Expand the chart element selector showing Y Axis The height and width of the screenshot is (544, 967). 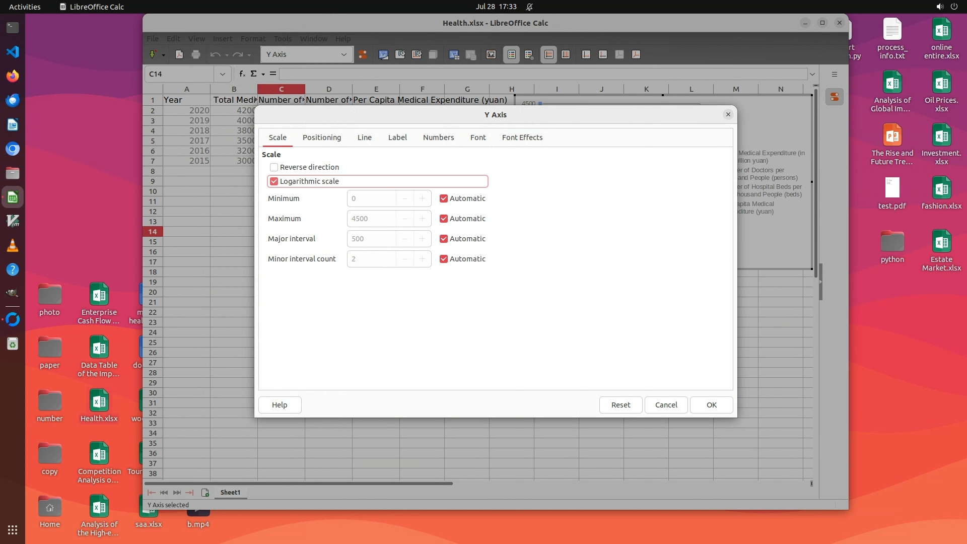pos(344,54)
